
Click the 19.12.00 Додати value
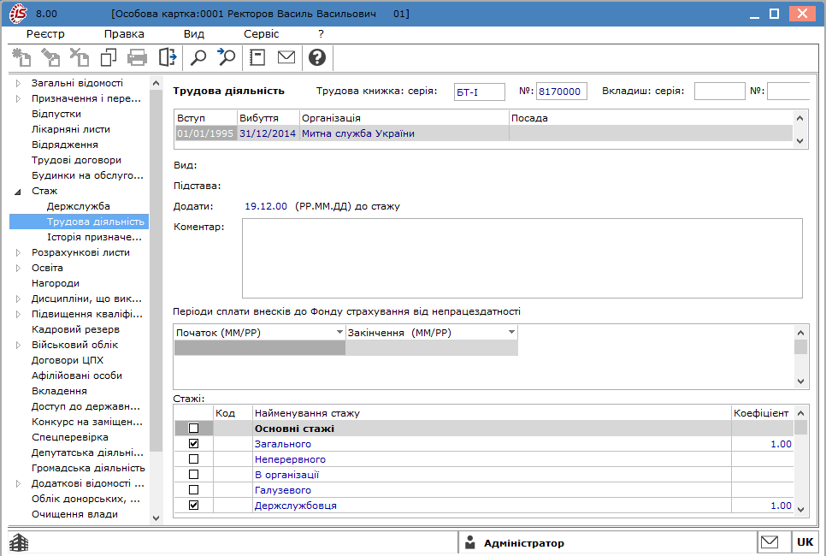click(265, 206)
